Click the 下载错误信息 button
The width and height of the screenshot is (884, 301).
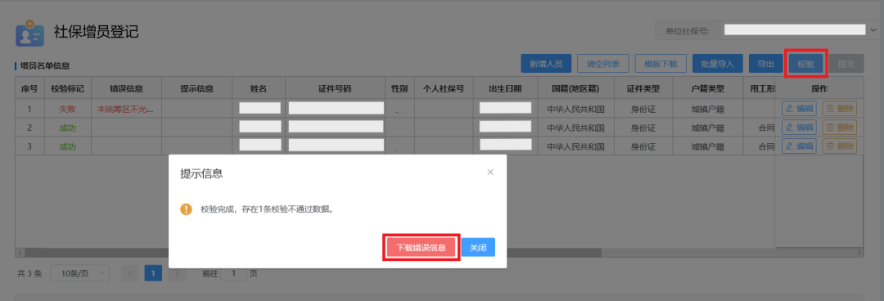(x=422, y=248)
